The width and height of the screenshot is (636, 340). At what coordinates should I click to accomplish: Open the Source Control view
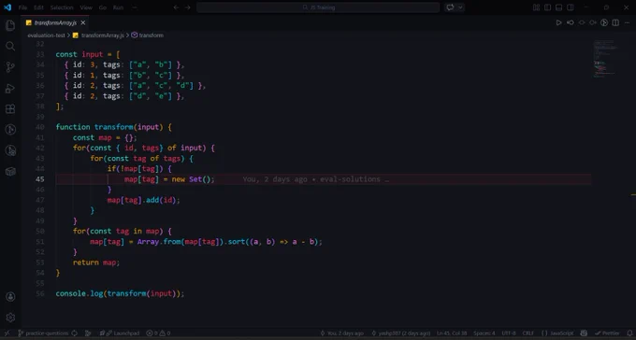click(10, 67)
